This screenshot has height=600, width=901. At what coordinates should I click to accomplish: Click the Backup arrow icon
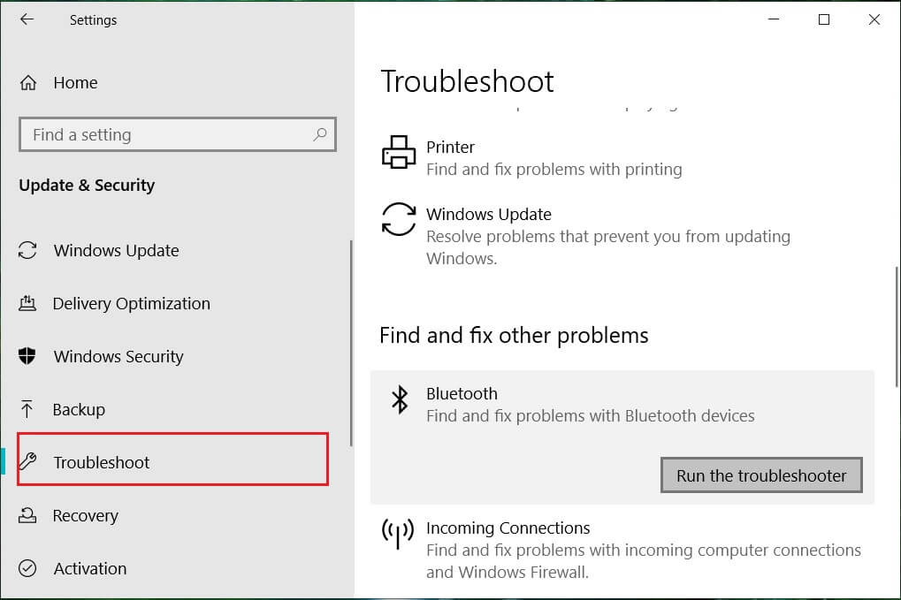[27, 409]
